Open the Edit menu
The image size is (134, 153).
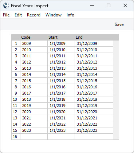18,15
